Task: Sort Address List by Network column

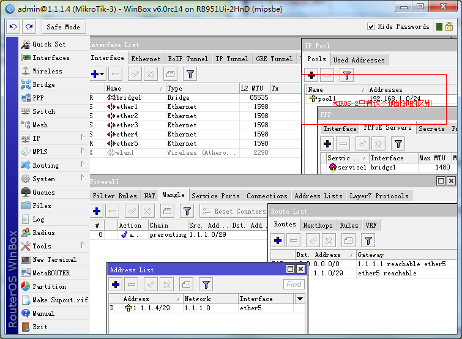Action: coord(211,299)
